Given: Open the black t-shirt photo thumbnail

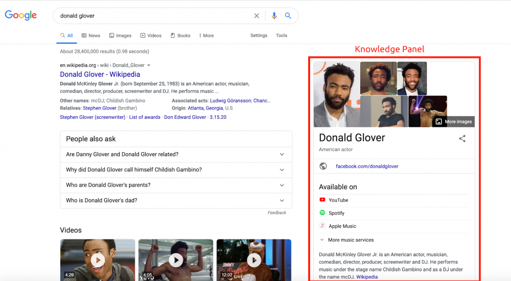Looking at the screenshot, I should coord(384,111).
